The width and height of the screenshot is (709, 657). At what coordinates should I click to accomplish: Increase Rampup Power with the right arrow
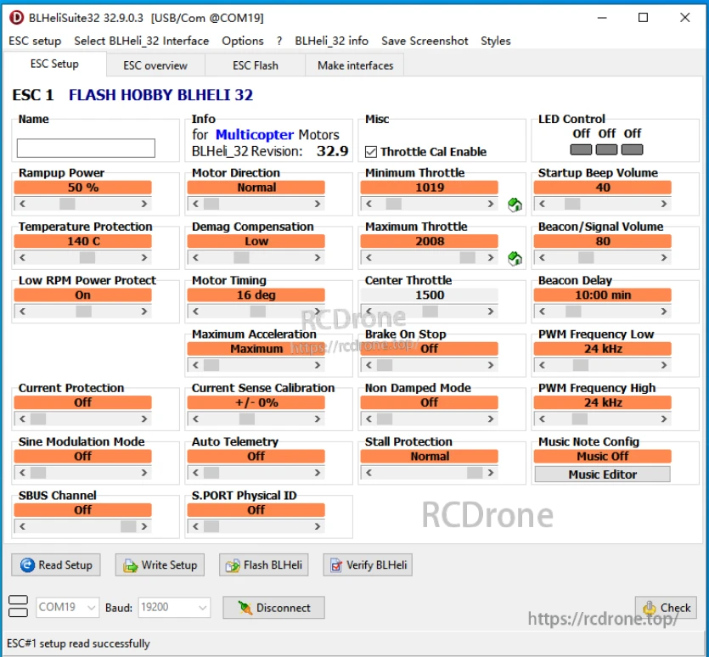click(144, 204)
